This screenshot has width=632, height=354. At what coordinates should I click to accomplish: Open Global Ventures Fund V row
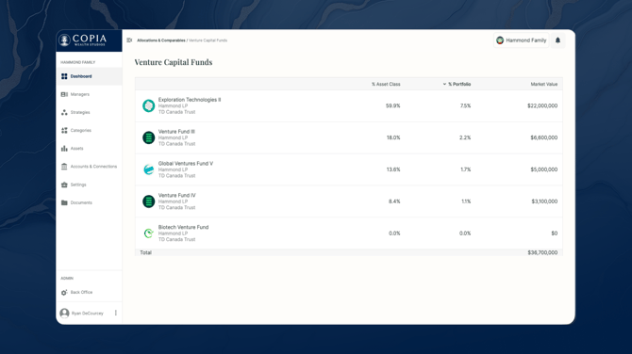click(349, 169)
